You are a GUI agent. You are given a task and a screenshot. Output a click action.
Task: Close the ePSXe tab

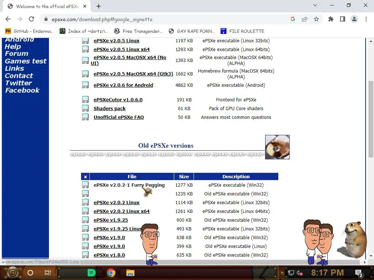click(85, 7)
